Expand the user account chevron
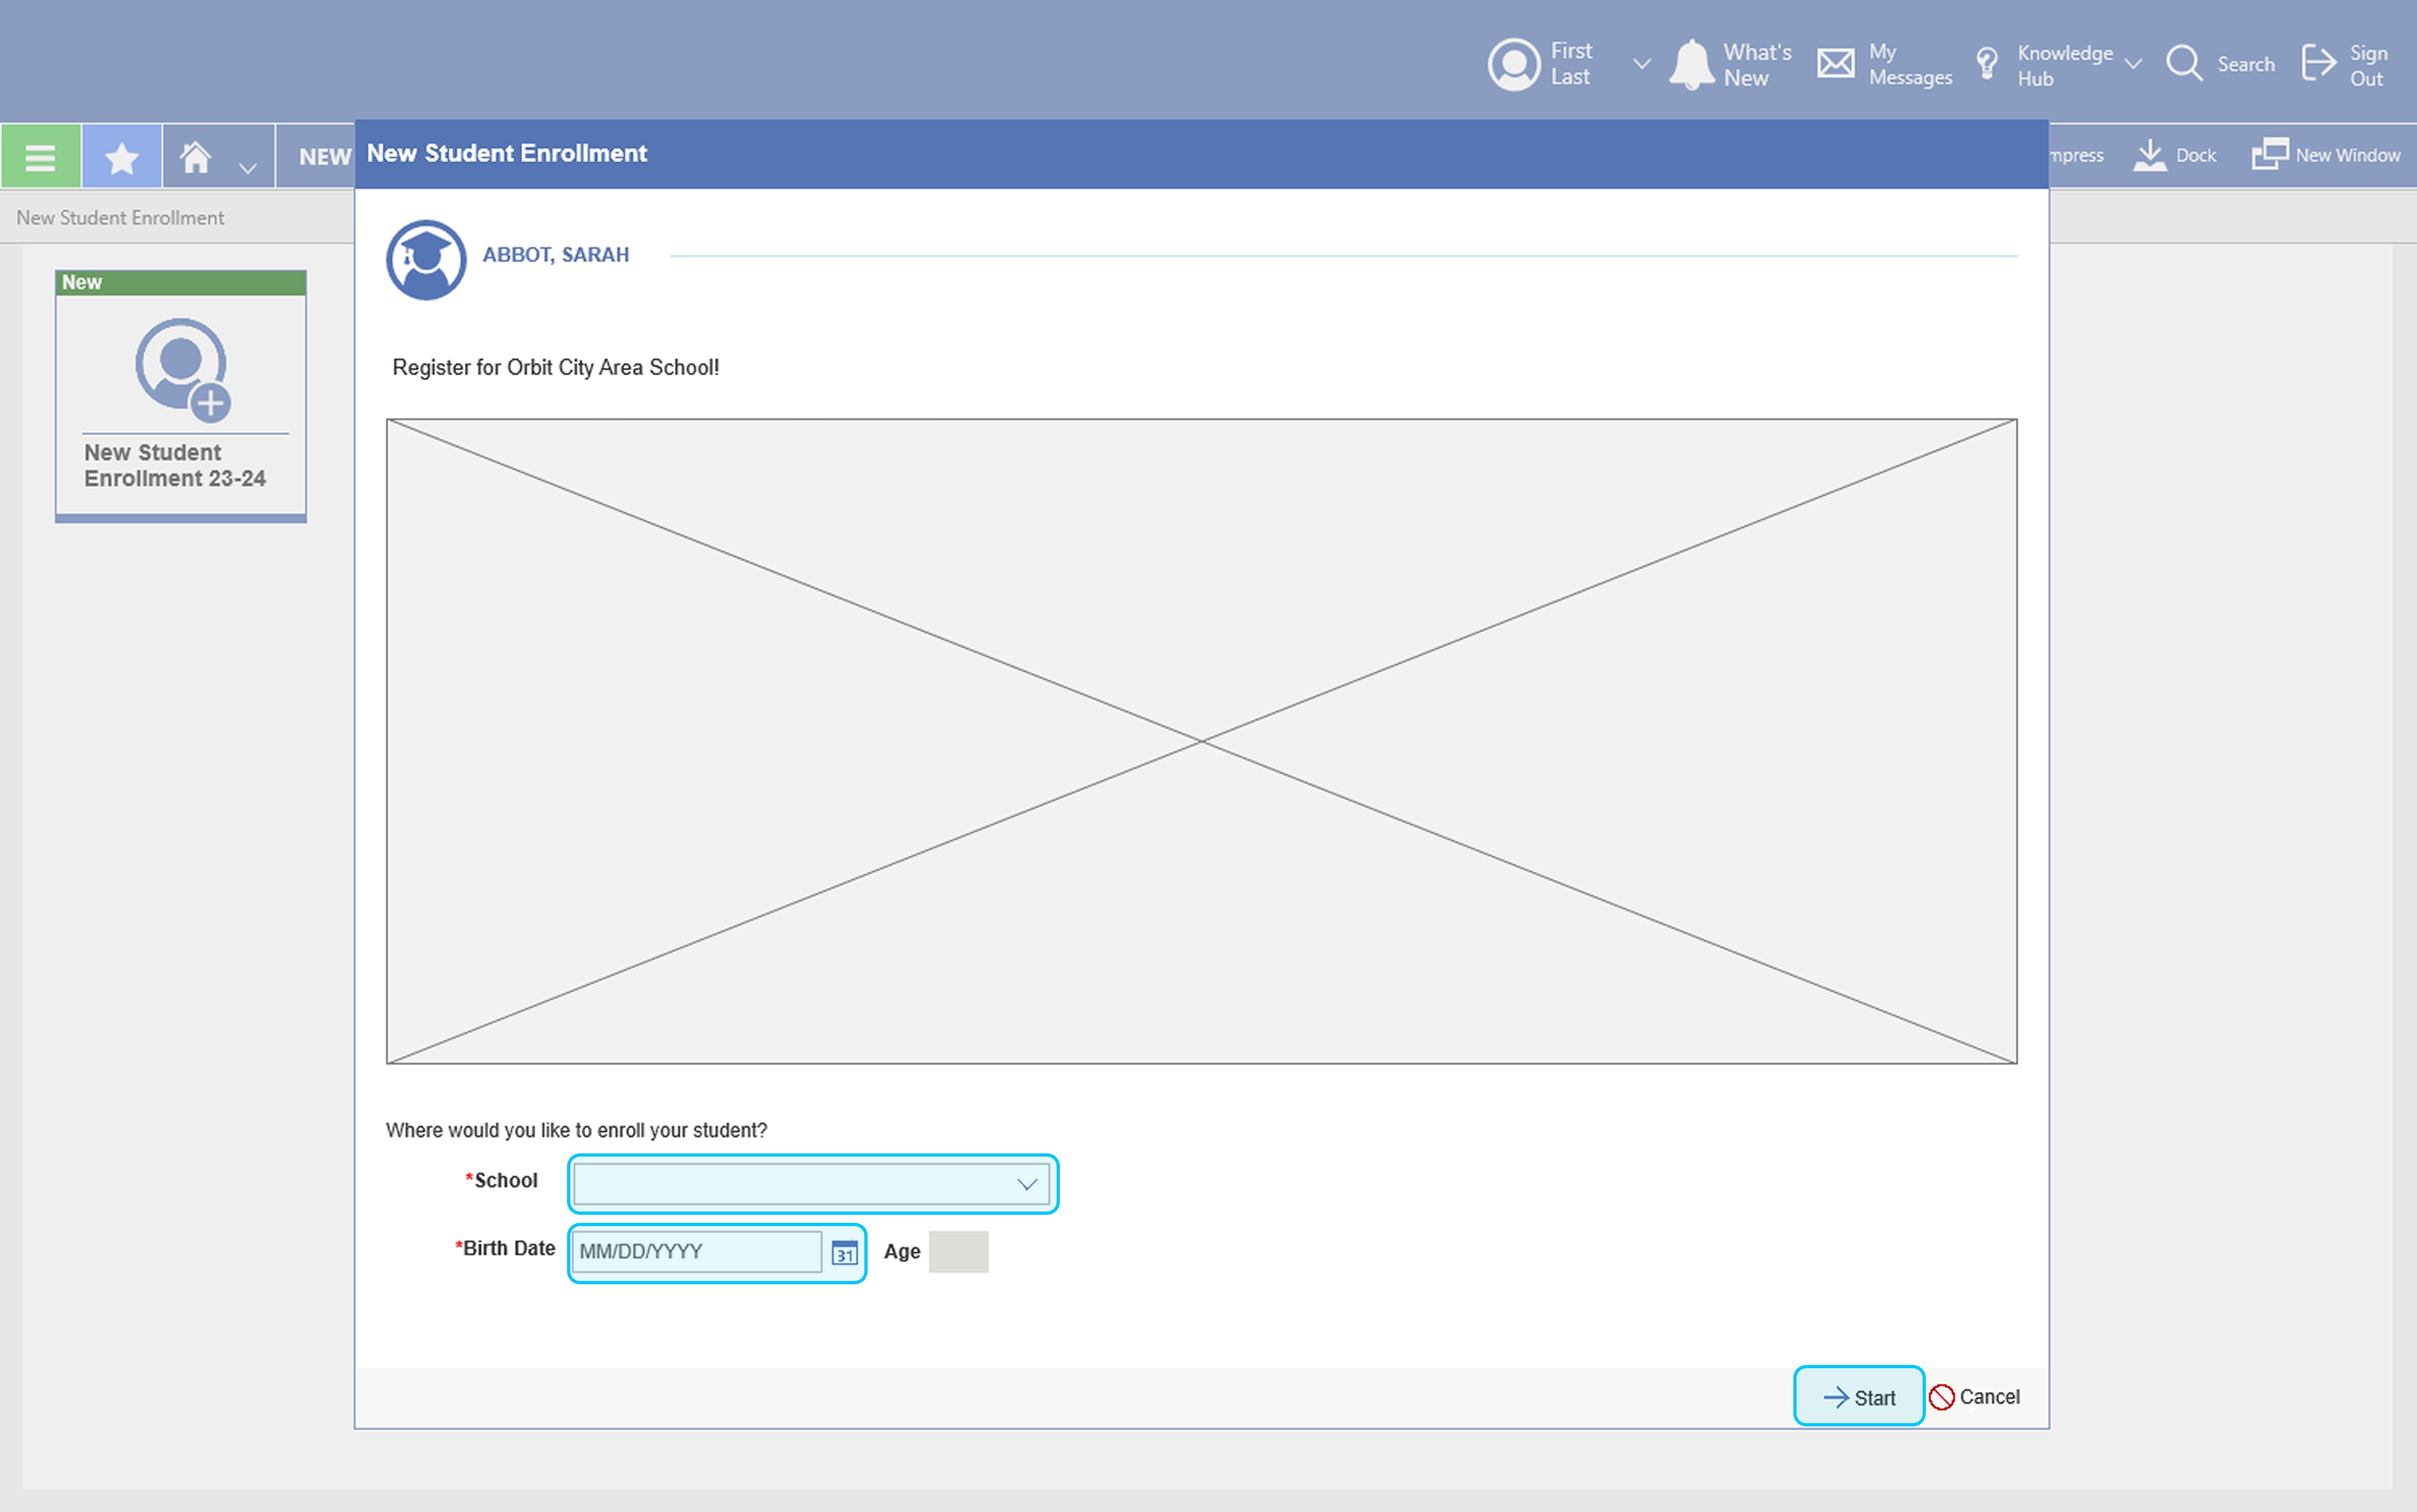2417x1512 pixels. point(1641,64)
